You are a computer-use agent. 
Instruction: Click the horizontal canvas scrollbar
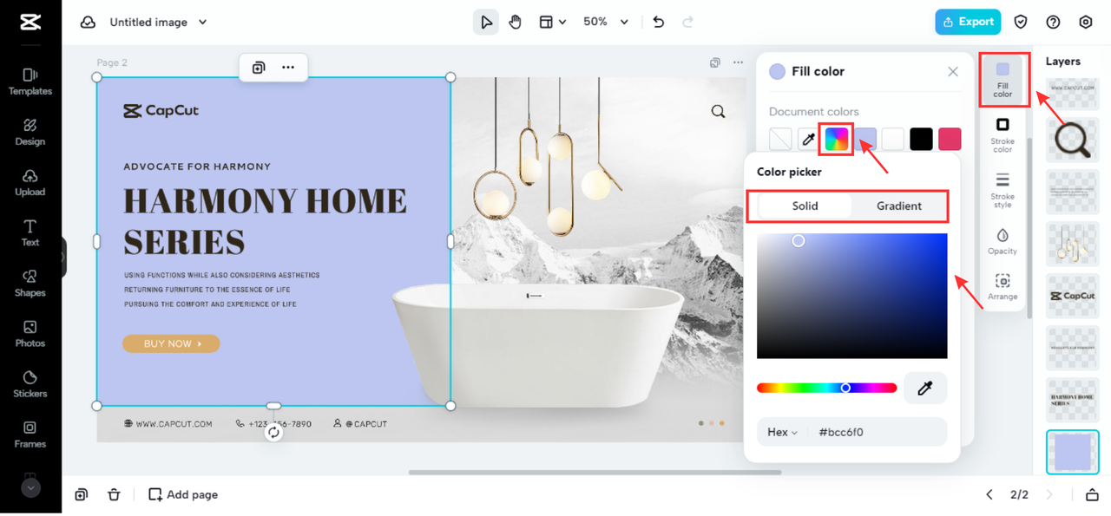pyautogui.click(x=595, y=473)
